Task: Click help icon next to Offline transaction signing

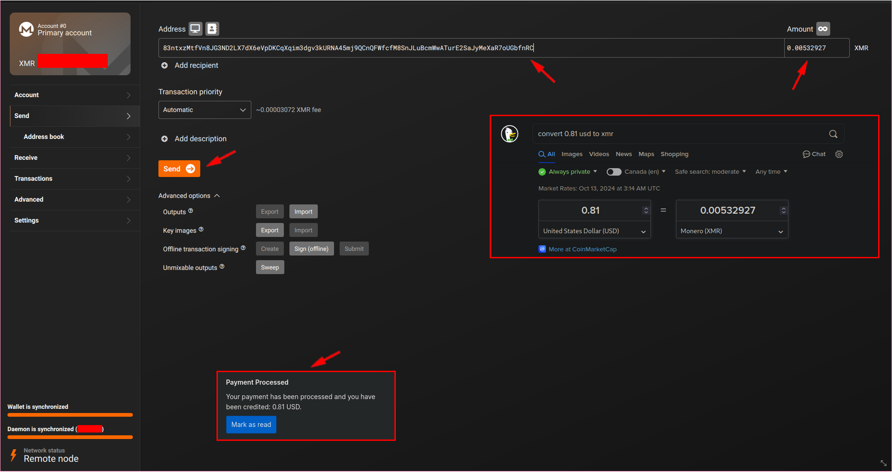Action: coord(243,248)
